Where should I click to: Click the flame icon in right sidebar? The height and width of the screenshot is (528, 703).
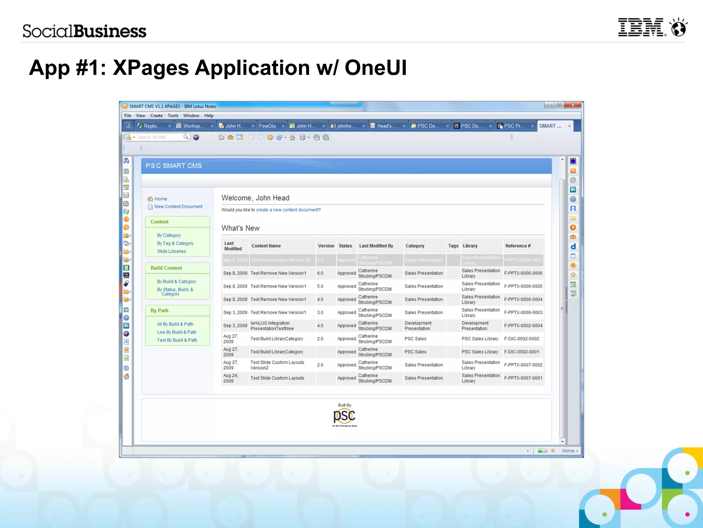[573, 227]
